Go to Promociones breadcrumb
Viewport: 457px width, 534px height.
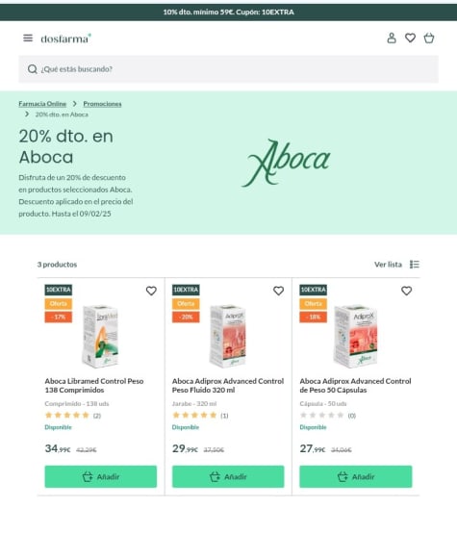[x=102, y=104]
